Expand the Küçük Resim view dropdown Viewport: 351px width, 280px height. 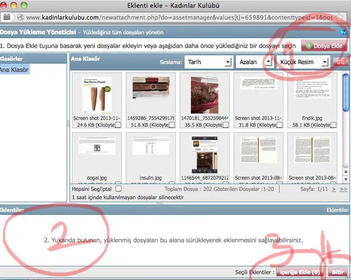303,62
